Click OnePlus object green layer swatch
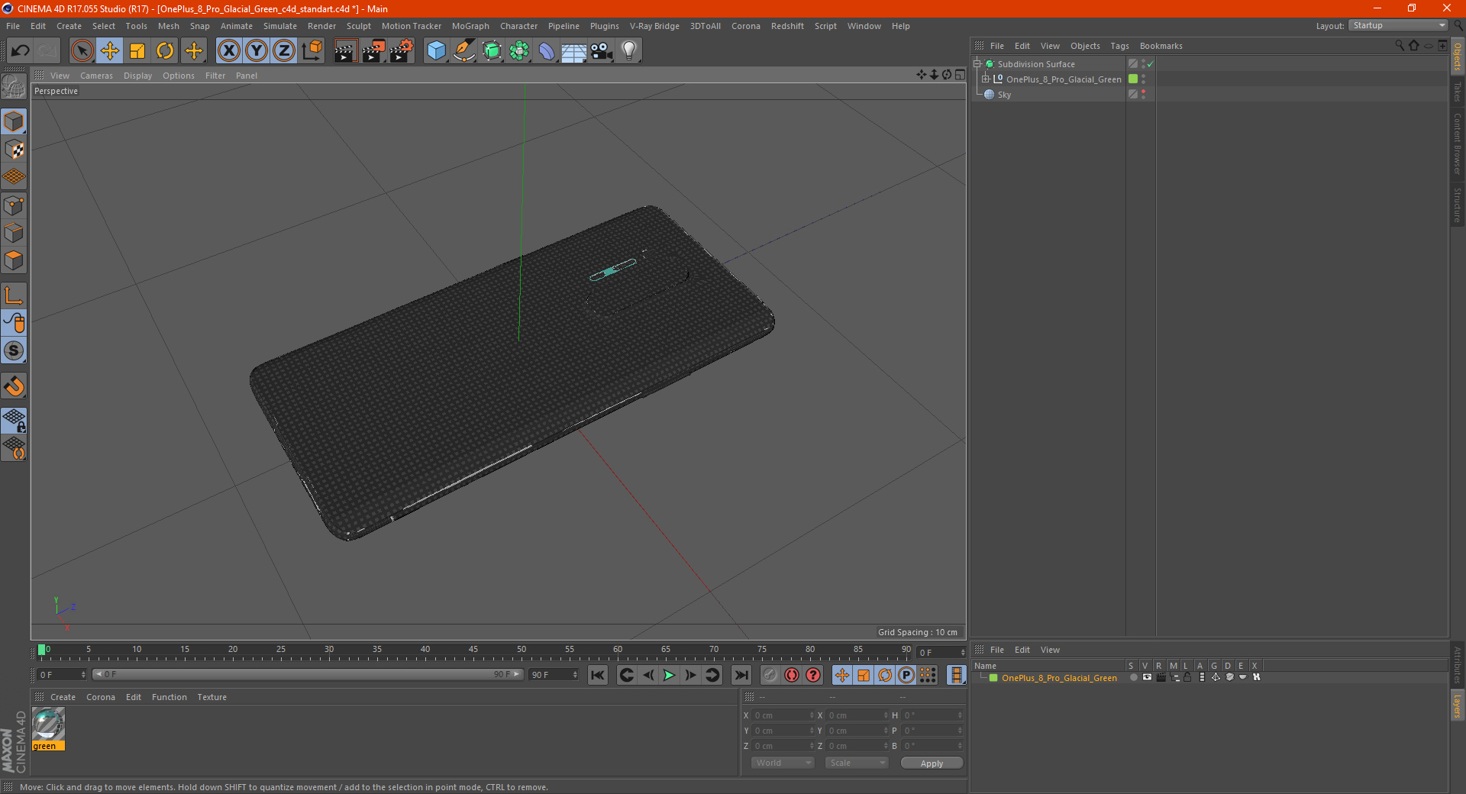Viewport: 1466px width, 794px height. (1133, 79)
